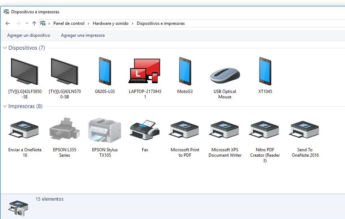Click Dispositivos e impresoras breadcrumb
Screen dimensions: 345x219
[x=161, y=23]
